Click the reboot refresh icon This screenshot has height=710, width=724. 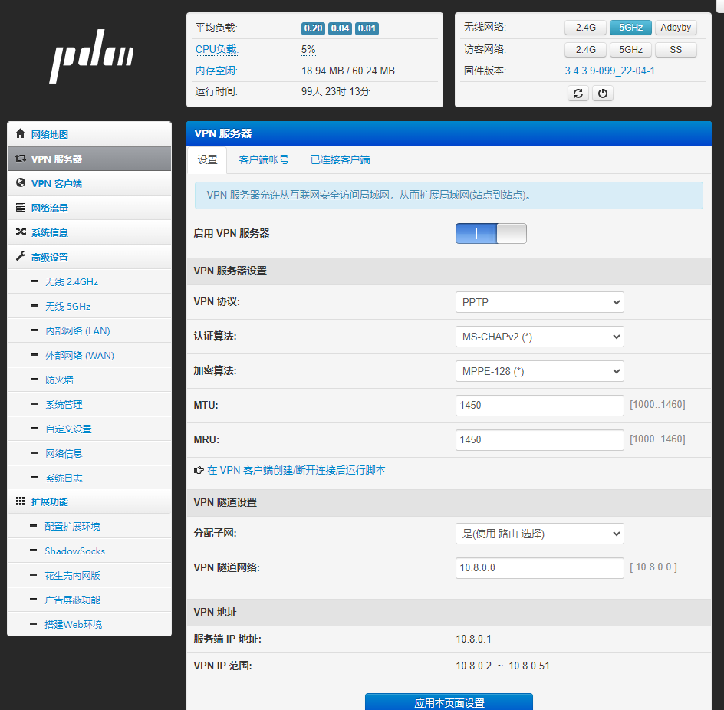[578, 93]
